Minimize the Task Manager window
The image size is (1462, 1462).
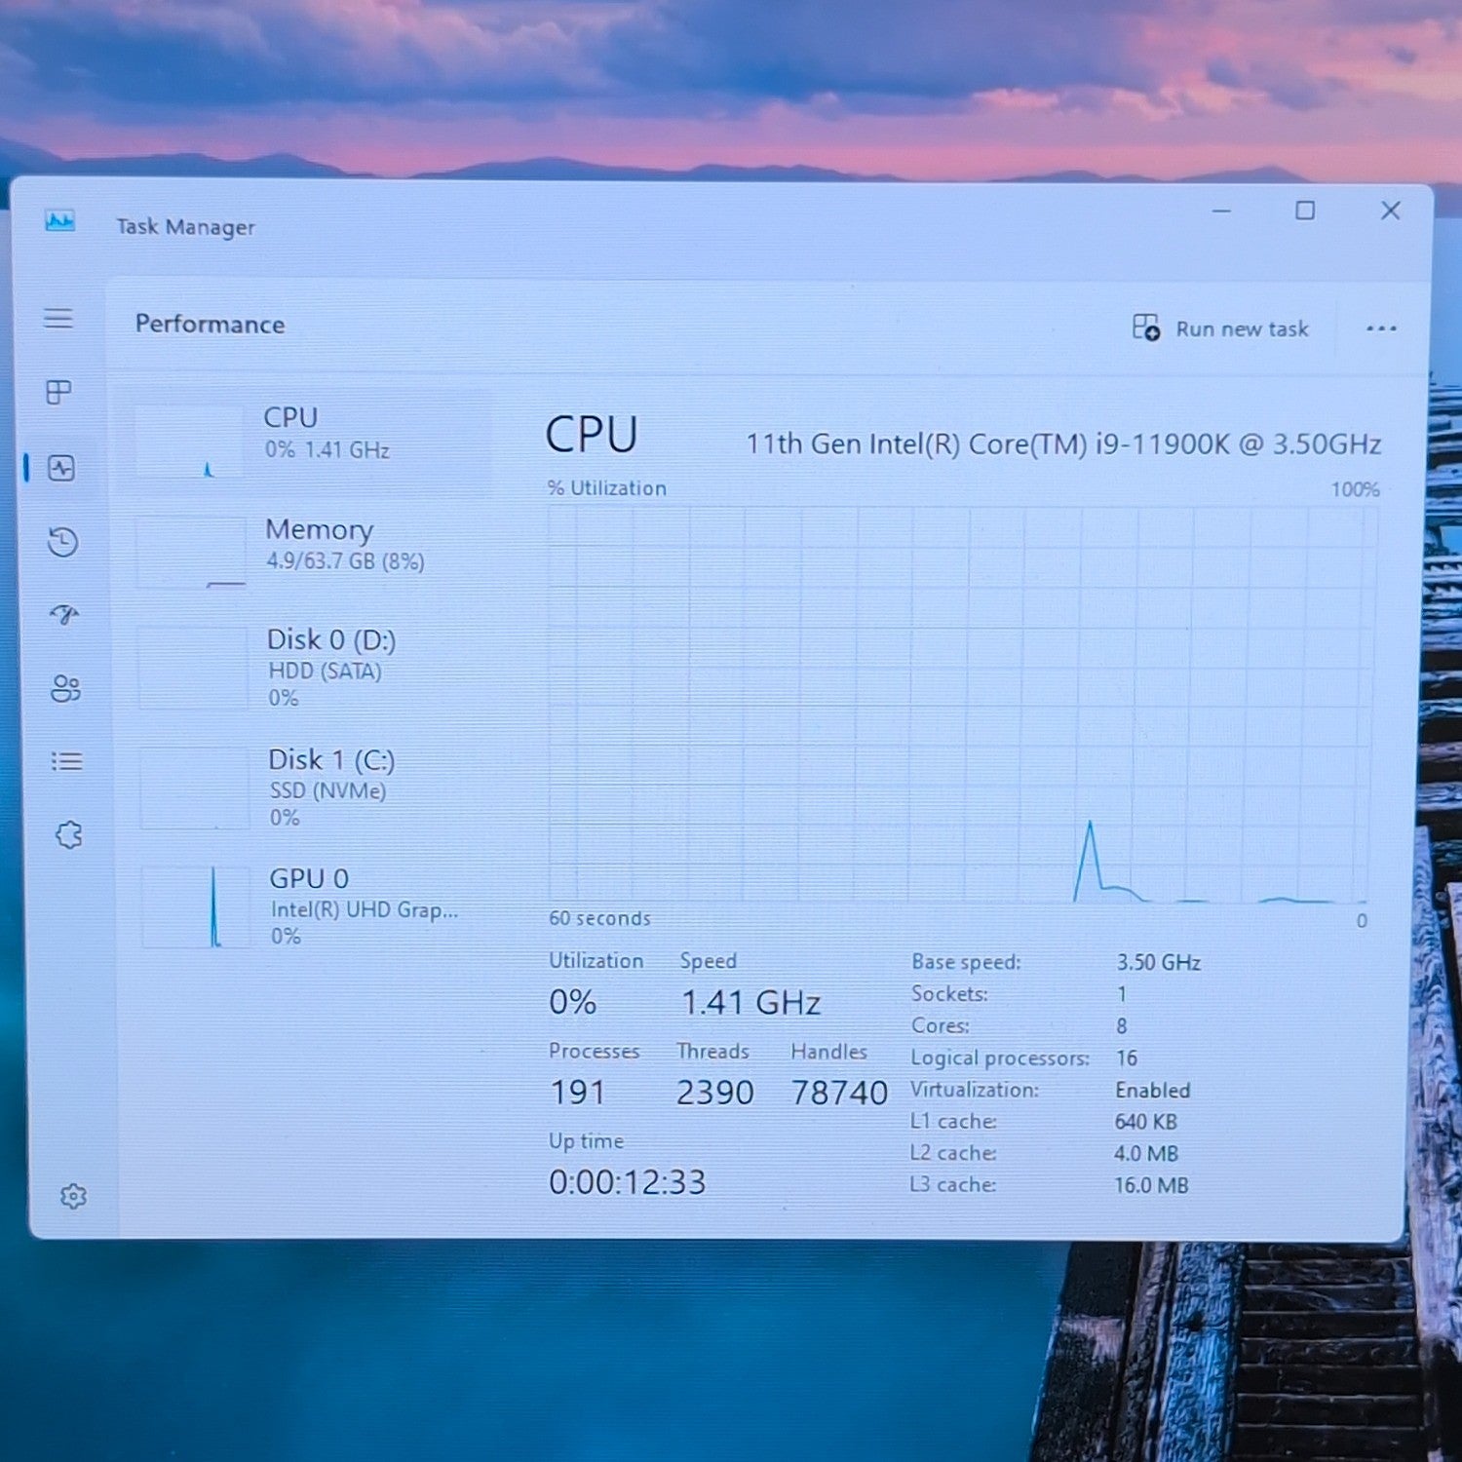(1221, 211)
